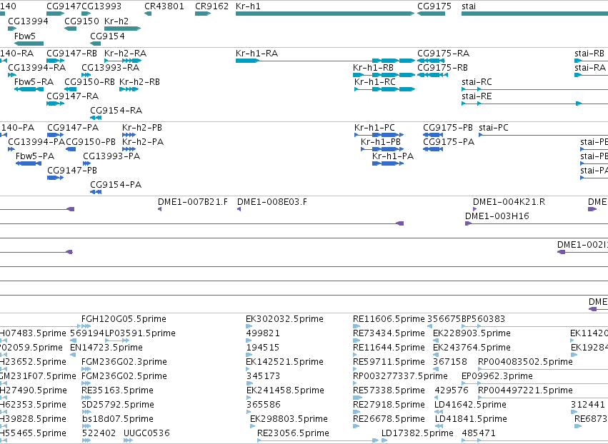Open the RE11606.5prime EST label
The image size is (608, 444).
[389, 319]
